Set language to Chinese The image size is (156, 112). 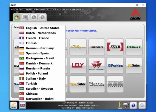coord(42,94)
